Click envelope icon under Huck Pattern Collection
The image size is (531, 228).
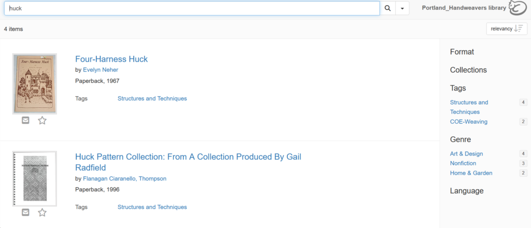point(25,212)
